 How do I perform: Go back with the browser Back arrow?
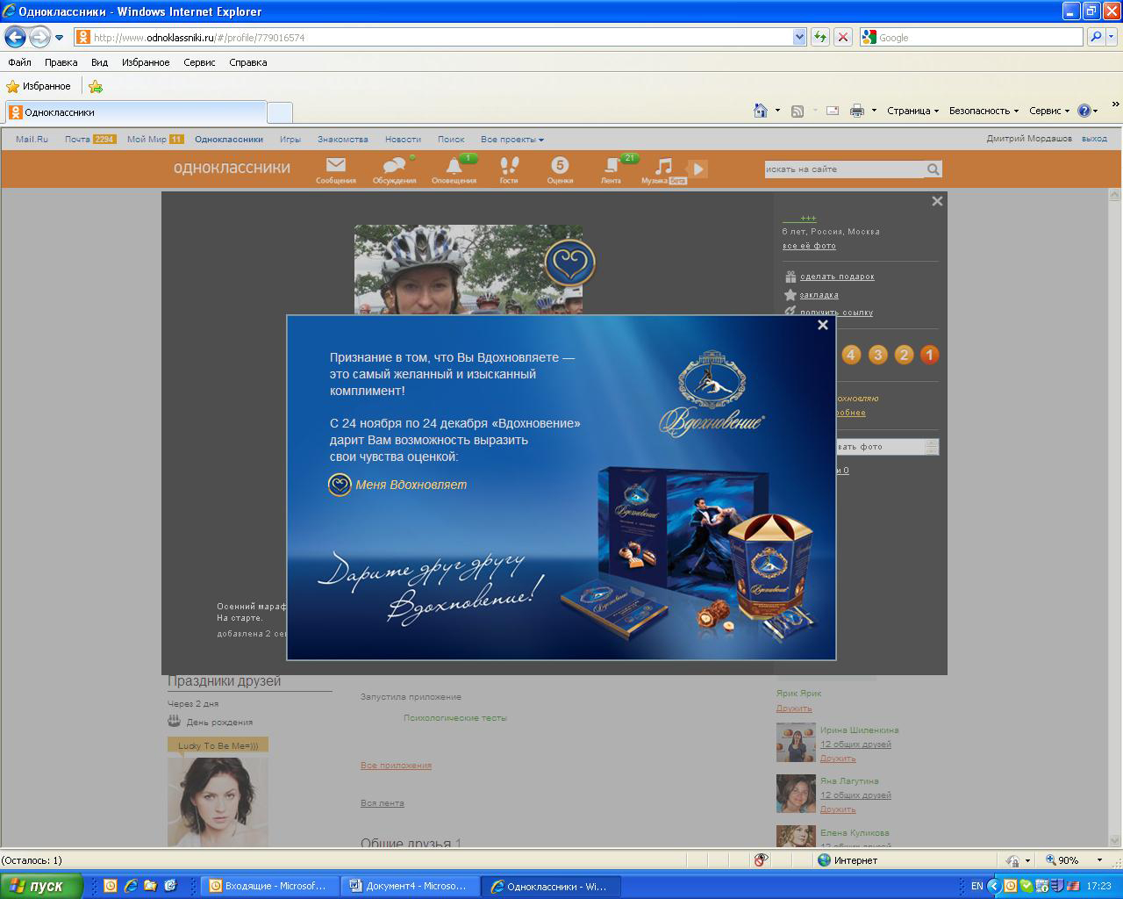(x=15, y=38)
